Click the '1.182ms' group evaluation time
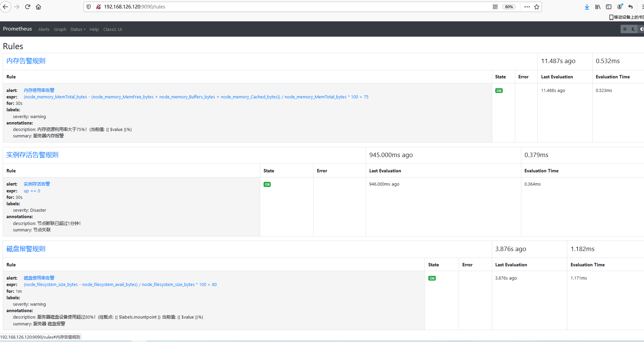Screen dimensions: 644x342 point(583,249)
